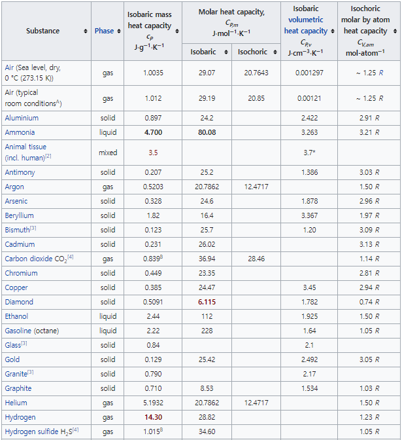402x440 pixels.
Task: Open the Glass article link
Action: coord(13,345)
